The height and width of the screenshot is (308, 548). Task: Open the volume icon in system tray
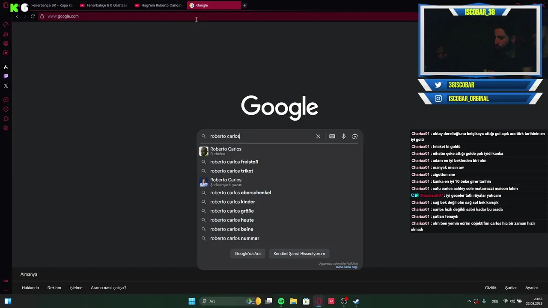pos(512,301)
